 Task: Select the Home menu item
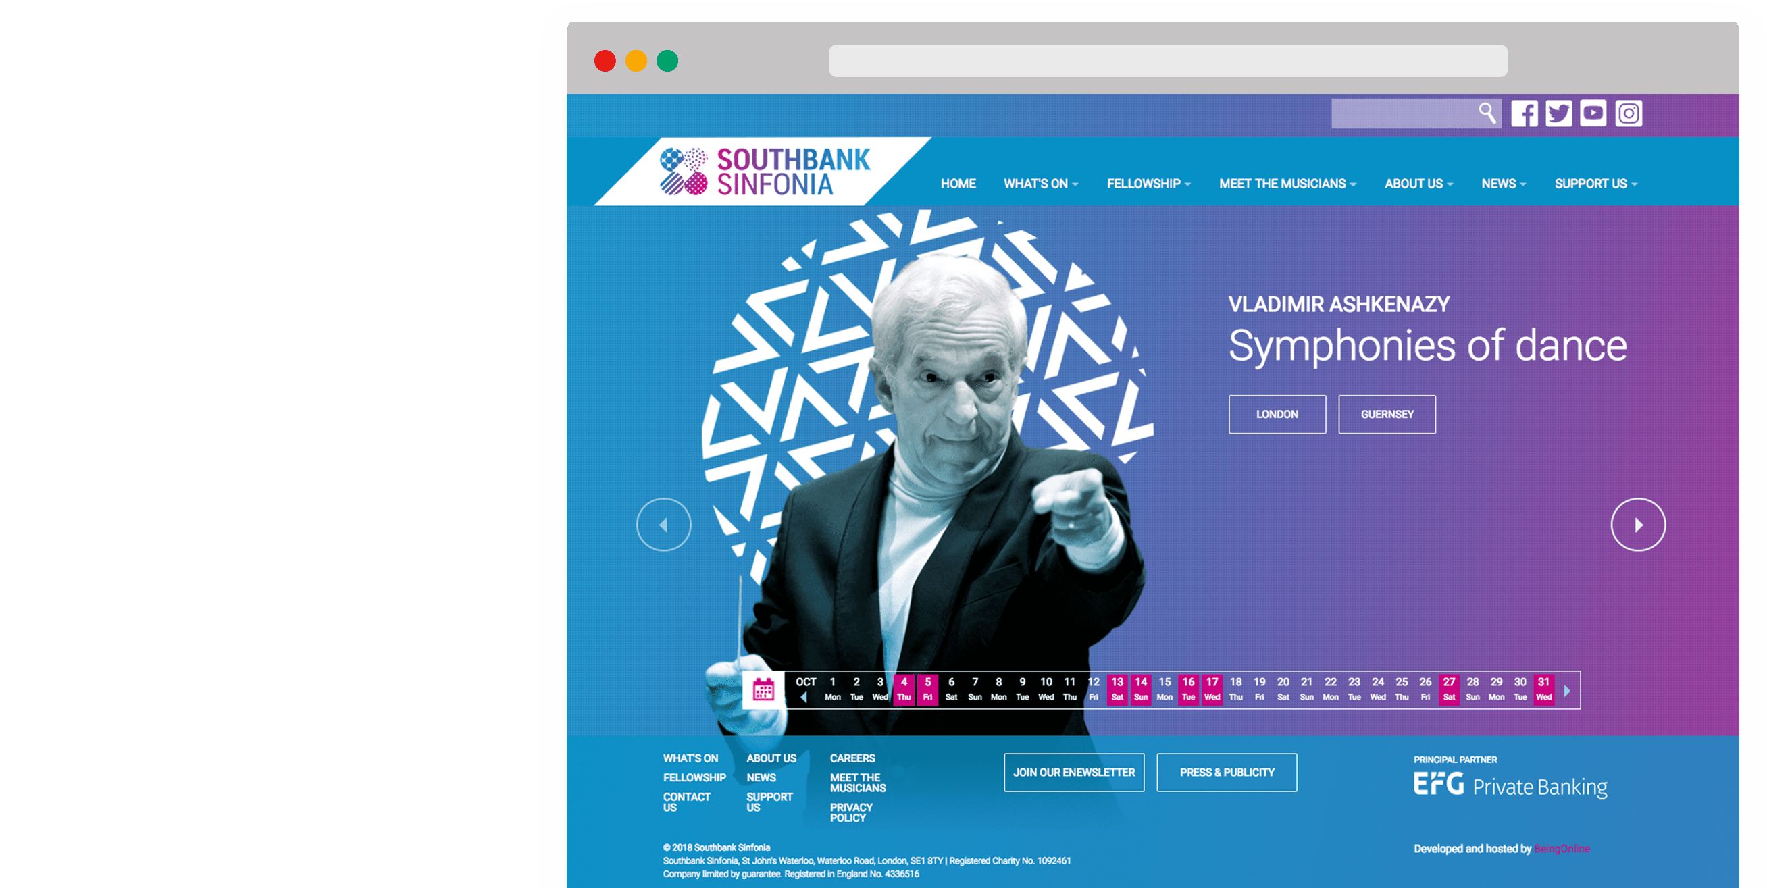pyautogui.click(x=958, y=184)
